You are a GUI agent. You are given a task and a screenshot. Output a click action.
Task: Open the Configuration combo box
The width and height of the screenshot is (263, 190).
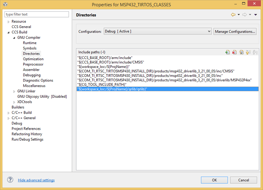pyautogui.click(x=158, y=31)
